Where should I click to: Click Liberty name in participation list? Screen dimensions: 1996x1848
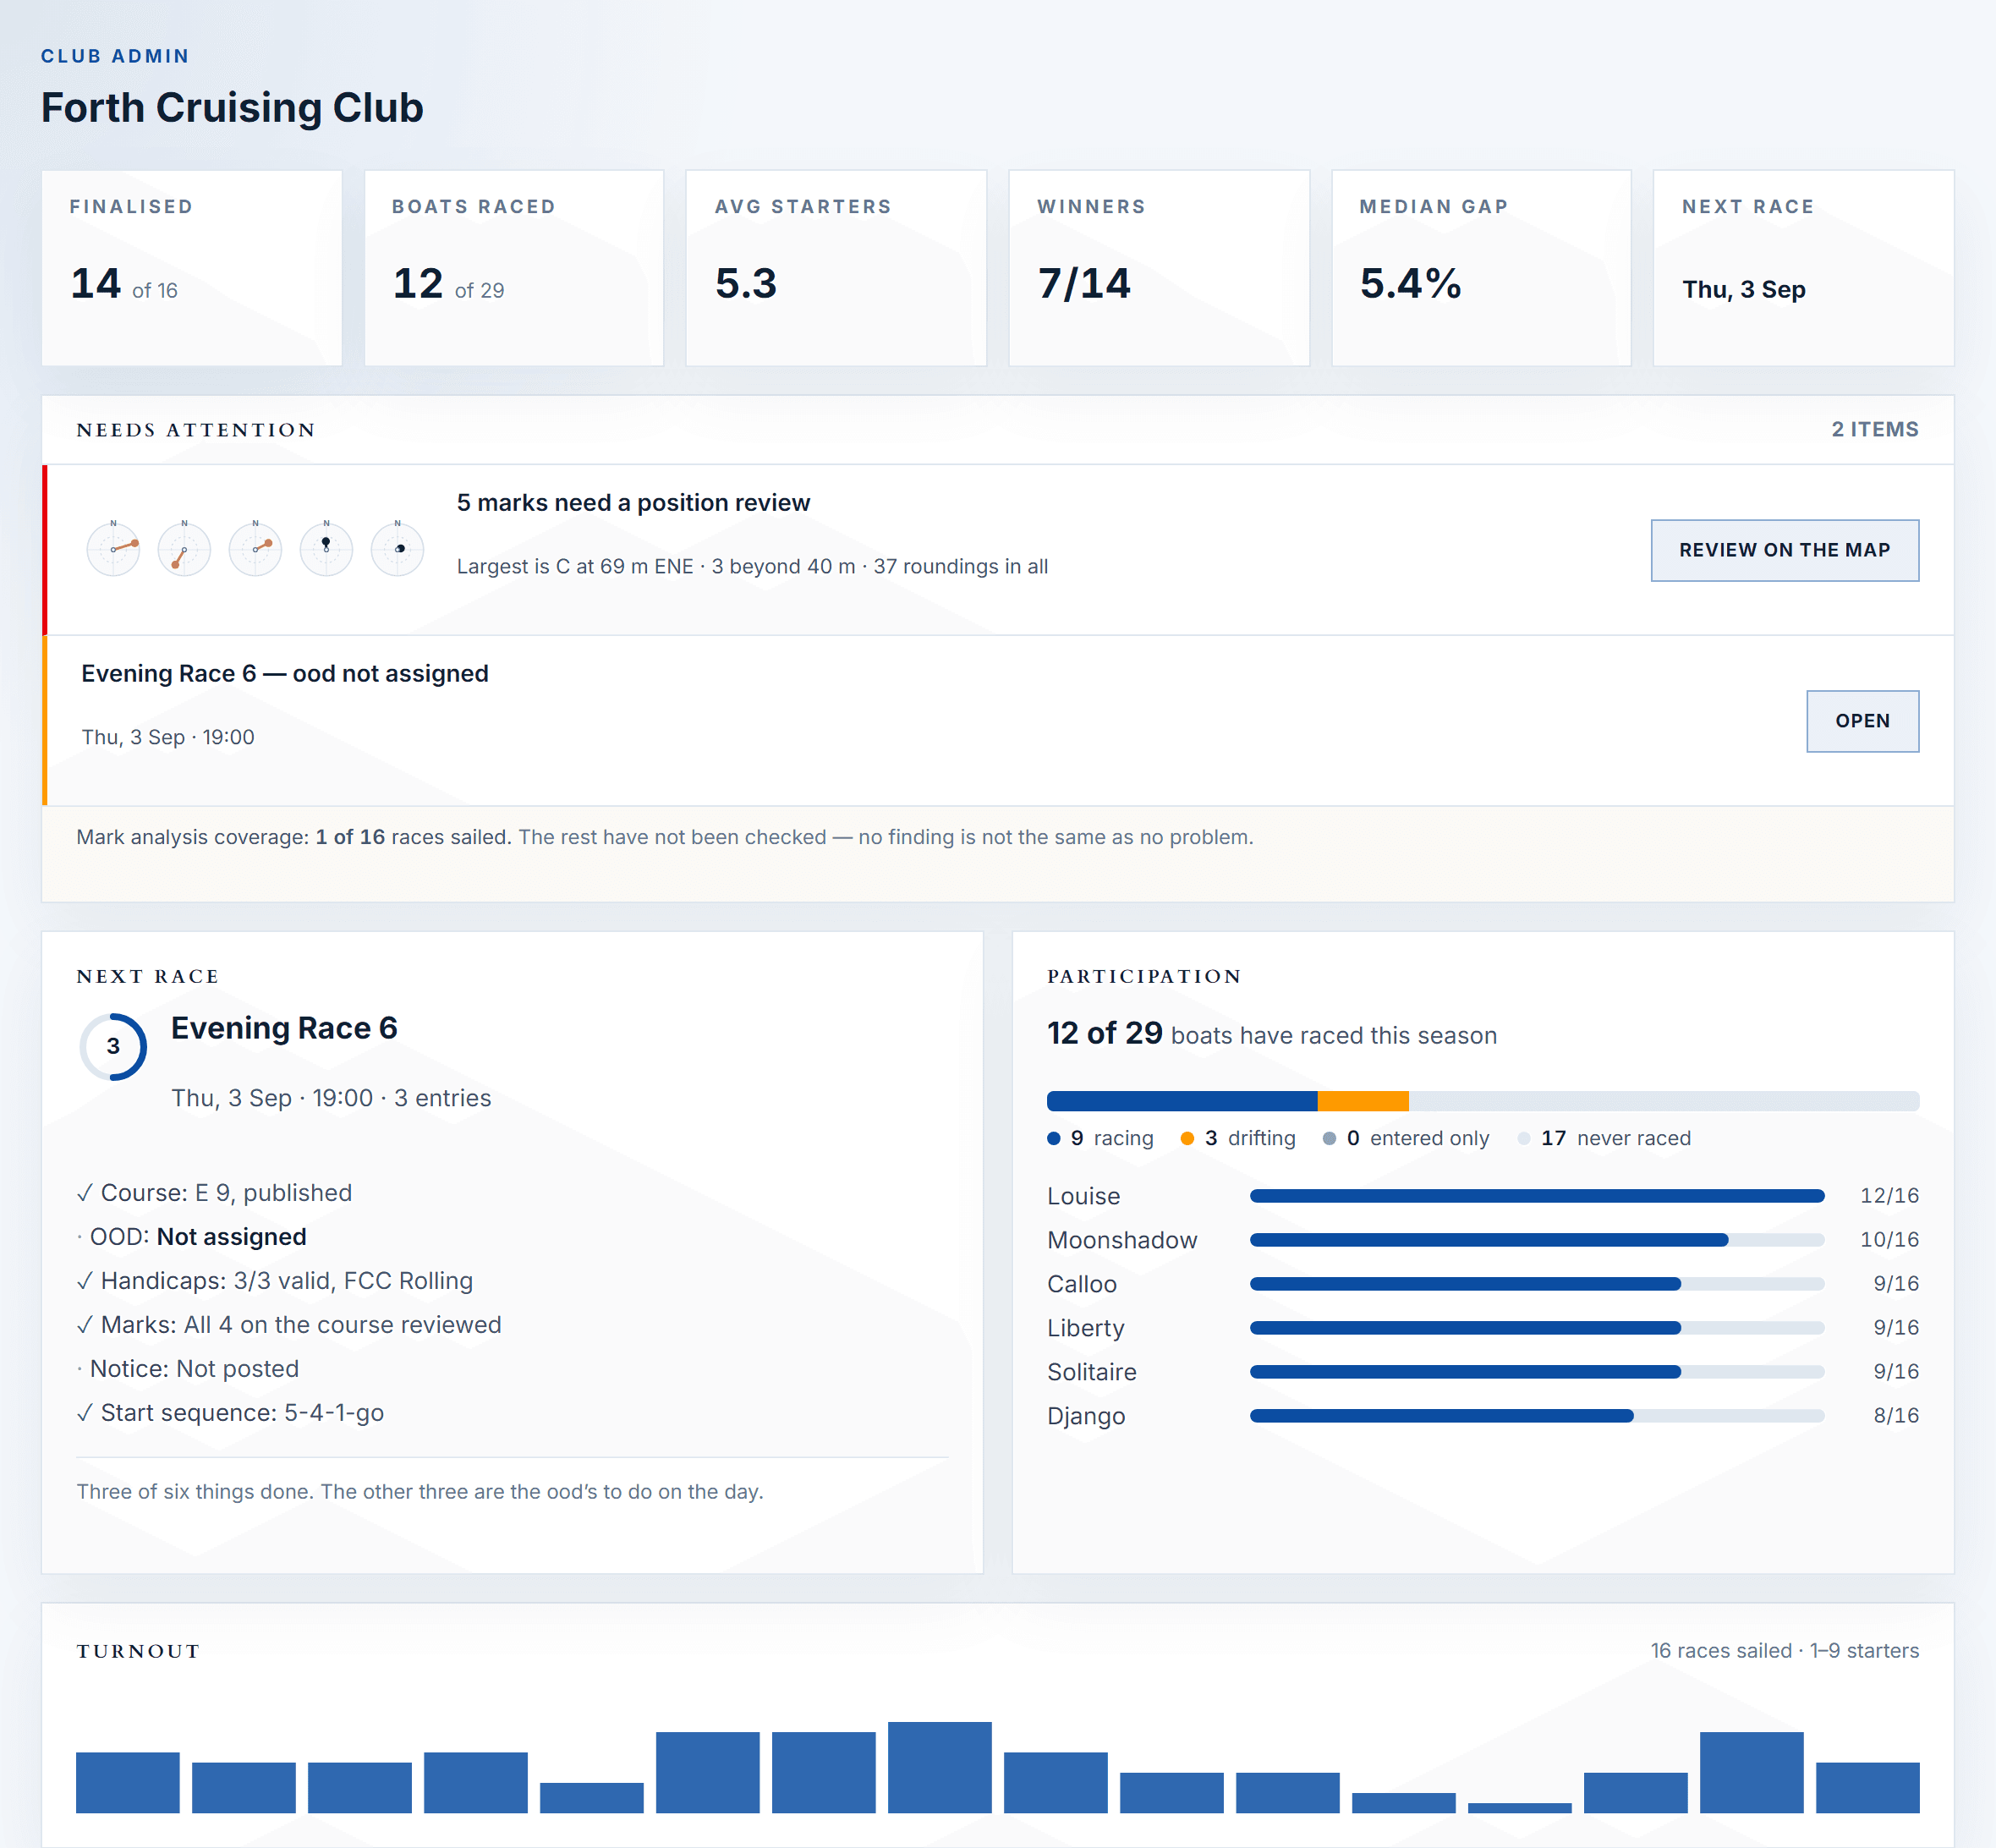pyautogui.click(x=1086, y=1328)
